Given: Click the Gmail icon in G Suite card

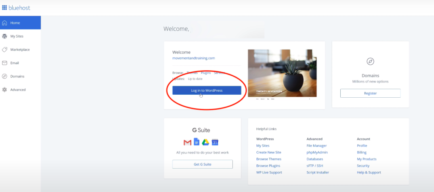Looking at the screenshot, I should pyautogui.click(x=187, y=143).
